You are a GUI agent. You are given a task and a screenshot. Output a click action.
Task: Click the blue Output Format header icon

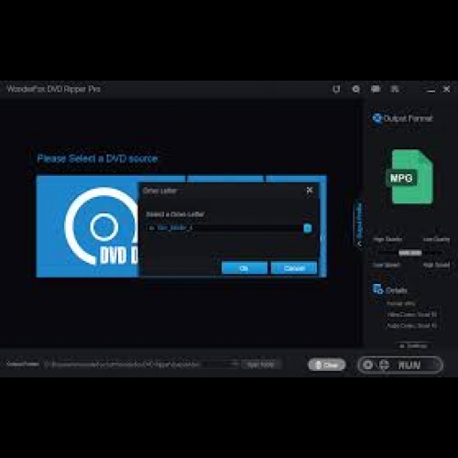(x=377, y=118)
